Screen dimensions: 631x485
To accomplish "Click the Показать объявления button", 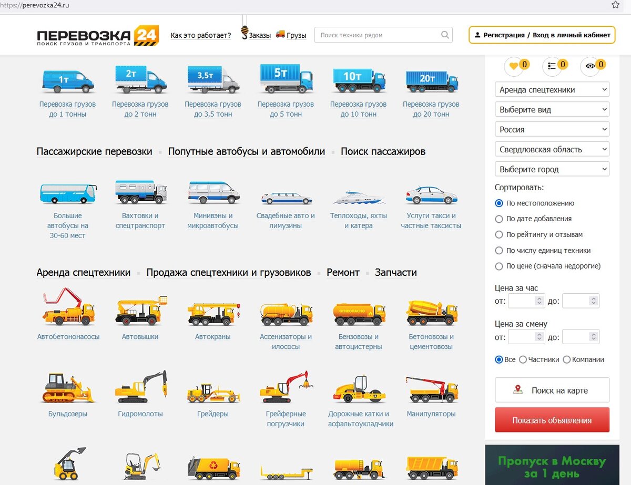I will [552, 420].
